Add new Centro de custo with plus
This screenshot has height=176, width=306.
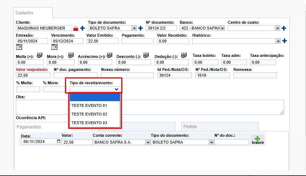click(284, 28)
